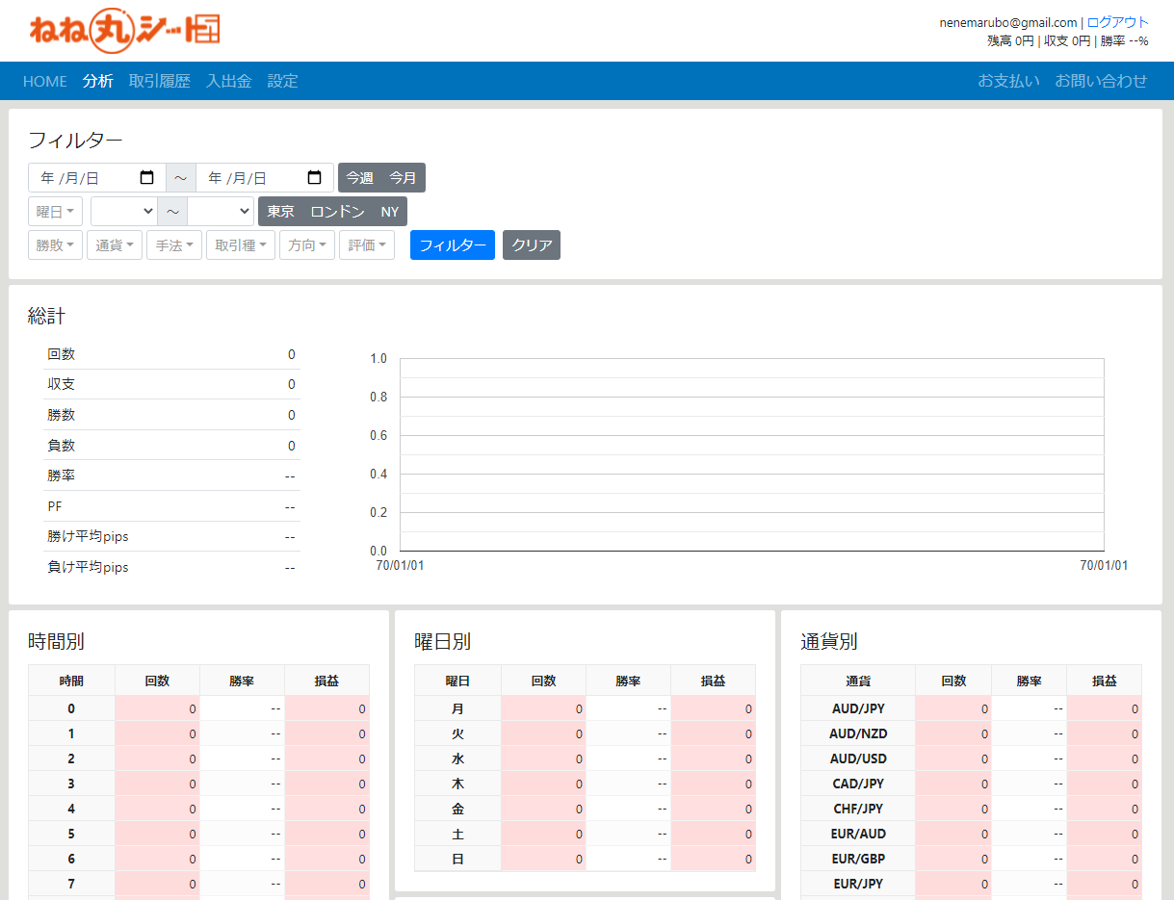The image size is (1174, 900).
Task: Expand the 通貨 filter dropdown
Action: [115, 245]
